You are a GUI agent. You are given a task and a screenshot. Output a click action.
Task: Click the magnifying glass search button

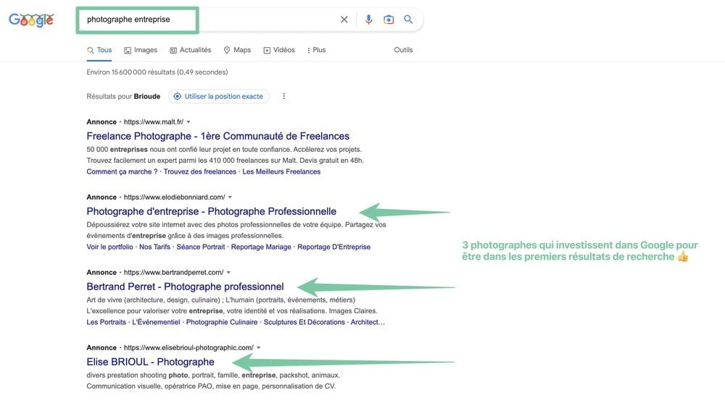(x=408, y=20)
